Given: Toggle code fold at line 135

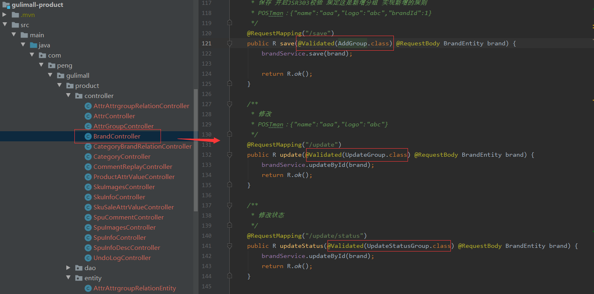Looking at the screenshot, I should click(230, 185).
